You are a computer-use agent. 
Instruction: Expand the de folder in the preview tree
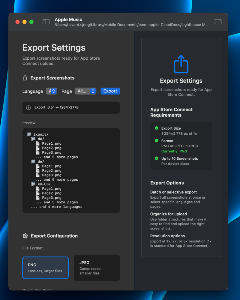[x=32, y=161]
